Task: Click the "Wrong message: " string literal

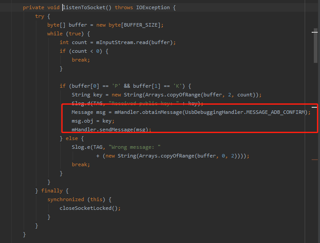Action: [x=134, y=147]
